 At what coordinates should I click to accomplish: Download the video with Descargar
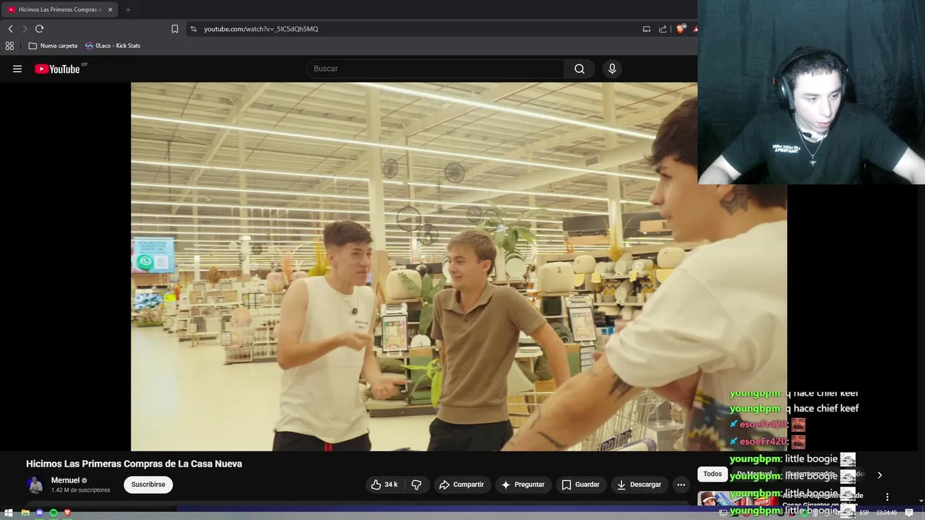pyautogui.click(x=639, y=485)
